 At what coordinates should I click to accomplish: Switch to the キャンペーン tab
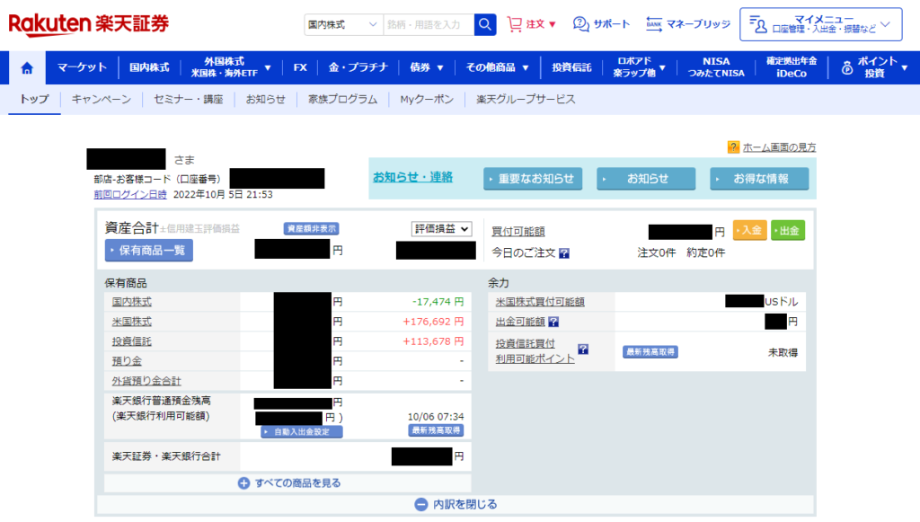[x=99, y=100]
